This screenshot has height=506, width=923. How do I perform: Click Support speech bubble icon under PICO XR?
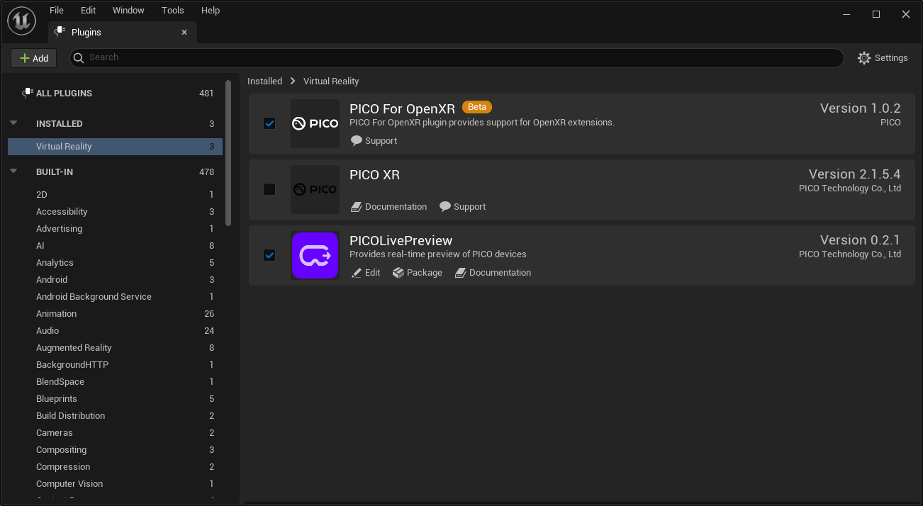pyautogui.click(x=445, y=207)
